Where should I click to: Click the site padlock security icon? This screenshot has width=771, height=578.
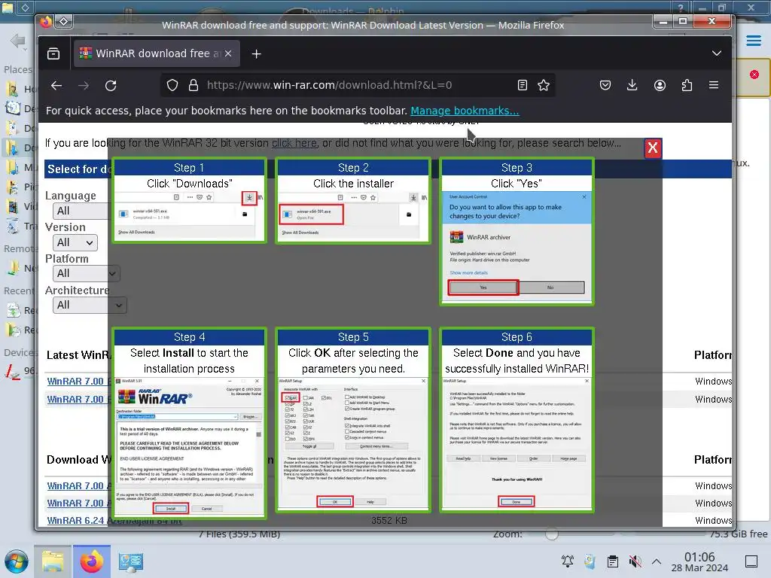point(194,85)
